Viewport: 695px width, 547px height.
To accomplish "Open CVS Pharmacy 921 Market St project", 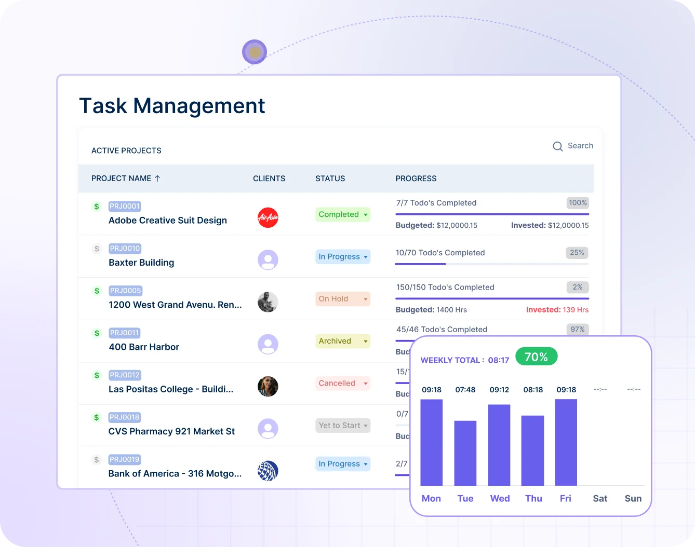I will pyautogui.click(x=171, y=431).
